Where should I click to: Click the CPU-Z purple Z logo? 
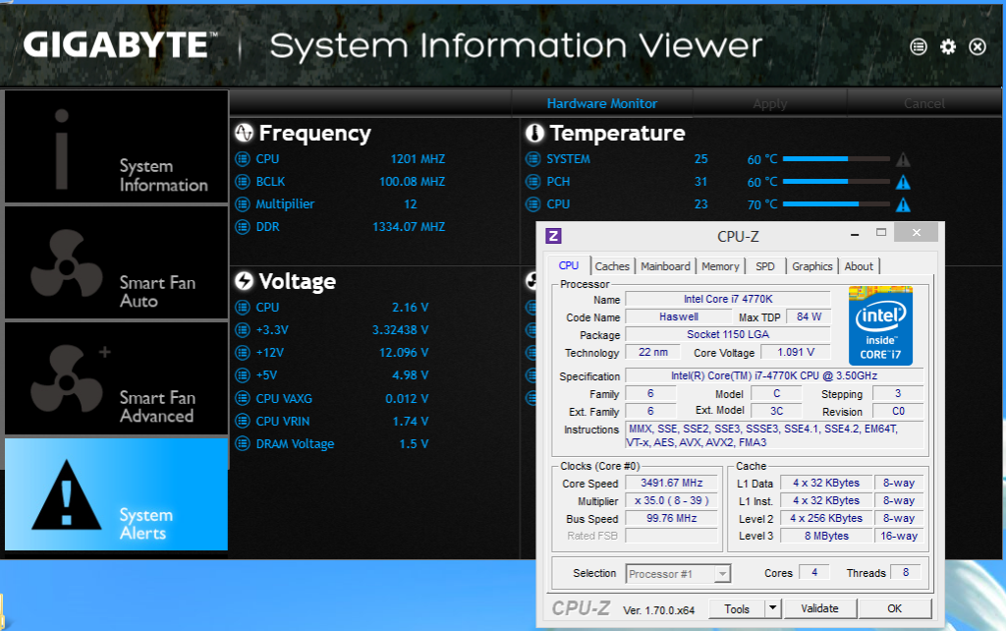coord(553,236)
